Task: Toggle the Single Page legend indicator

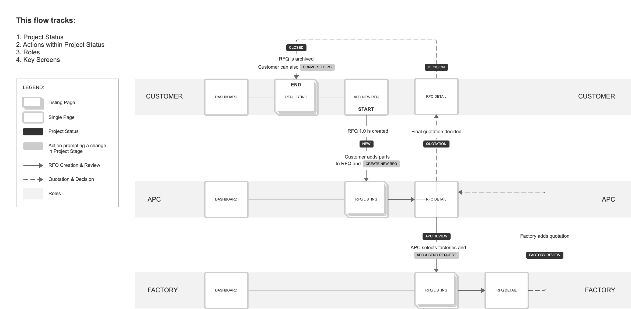Action: [33, 118]
